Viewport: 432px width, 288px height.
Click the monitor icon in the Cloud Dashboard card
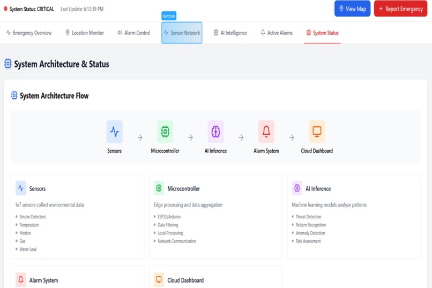point(159,280)
